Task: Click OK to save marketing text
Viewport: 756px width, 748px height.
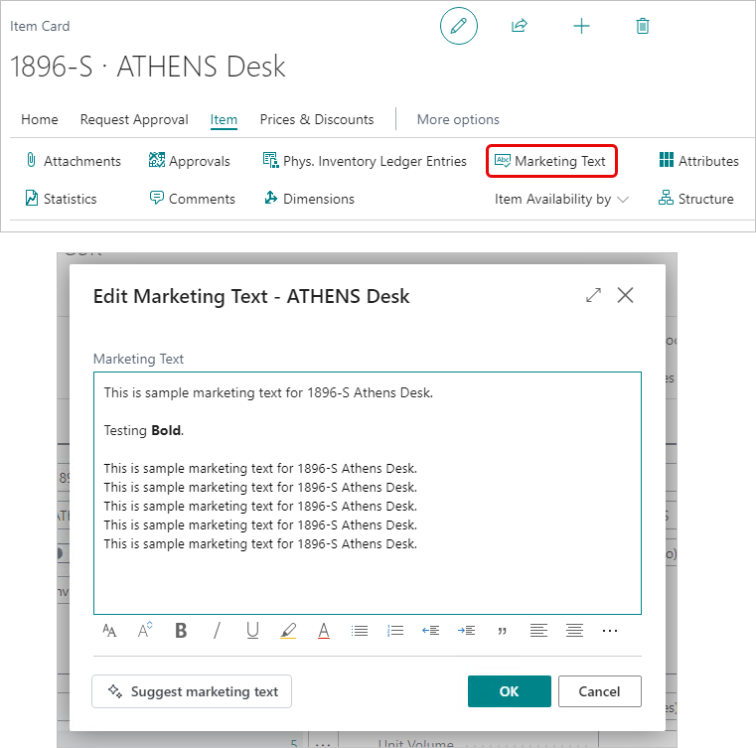Action: (x=510, y=691)
